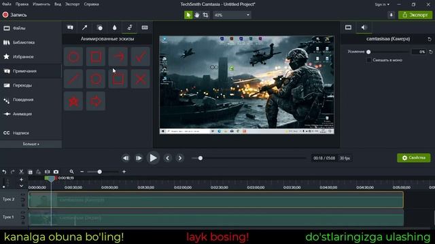
Task: Select the red checkmark sketch motion
Action: pyautogui.click(x=141, y=57)
